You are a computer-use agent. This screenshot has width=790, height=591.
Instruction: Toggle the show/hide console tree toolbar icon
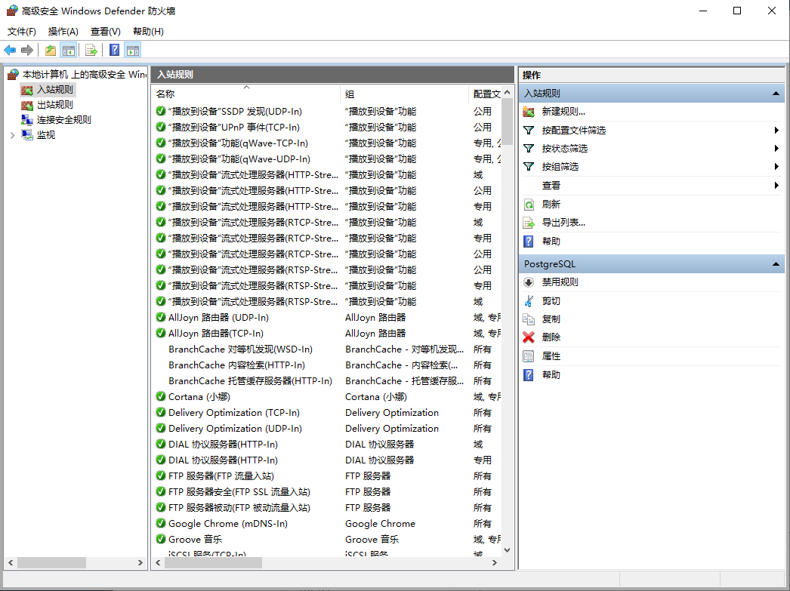[x=69, y=51]
